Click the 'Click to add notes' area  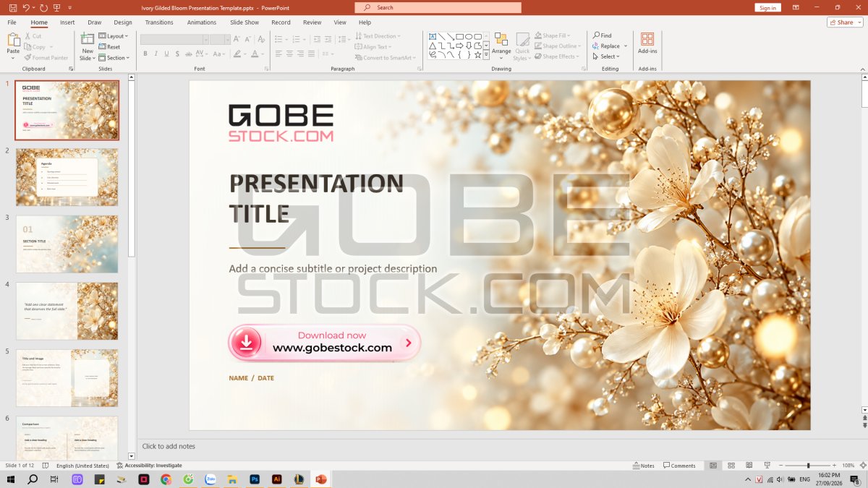(x=169, y=446)
